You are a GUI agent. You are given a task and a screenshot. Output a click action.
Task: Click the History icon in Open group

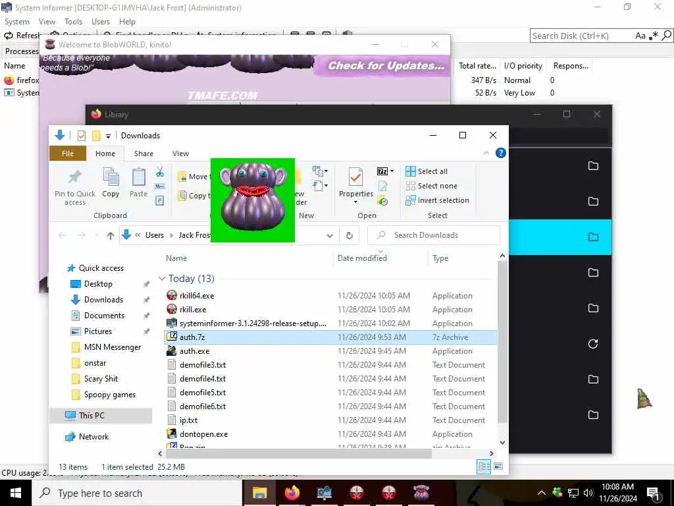(382, 200)
